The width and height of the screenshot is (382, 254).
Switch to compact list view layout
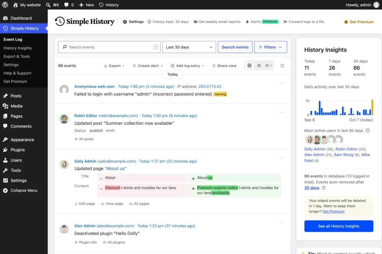tap(259, 66)
